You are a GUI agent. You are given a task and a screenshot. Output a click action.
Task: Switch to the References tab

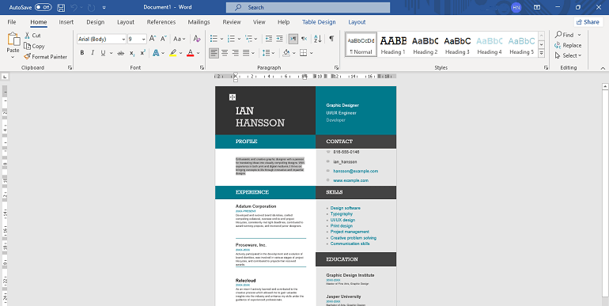coord(161,22)
